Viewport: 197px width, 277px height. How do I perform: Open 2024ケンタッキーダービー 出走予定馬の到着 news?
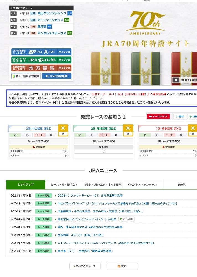pyautogui.click(x=90, y=196)
